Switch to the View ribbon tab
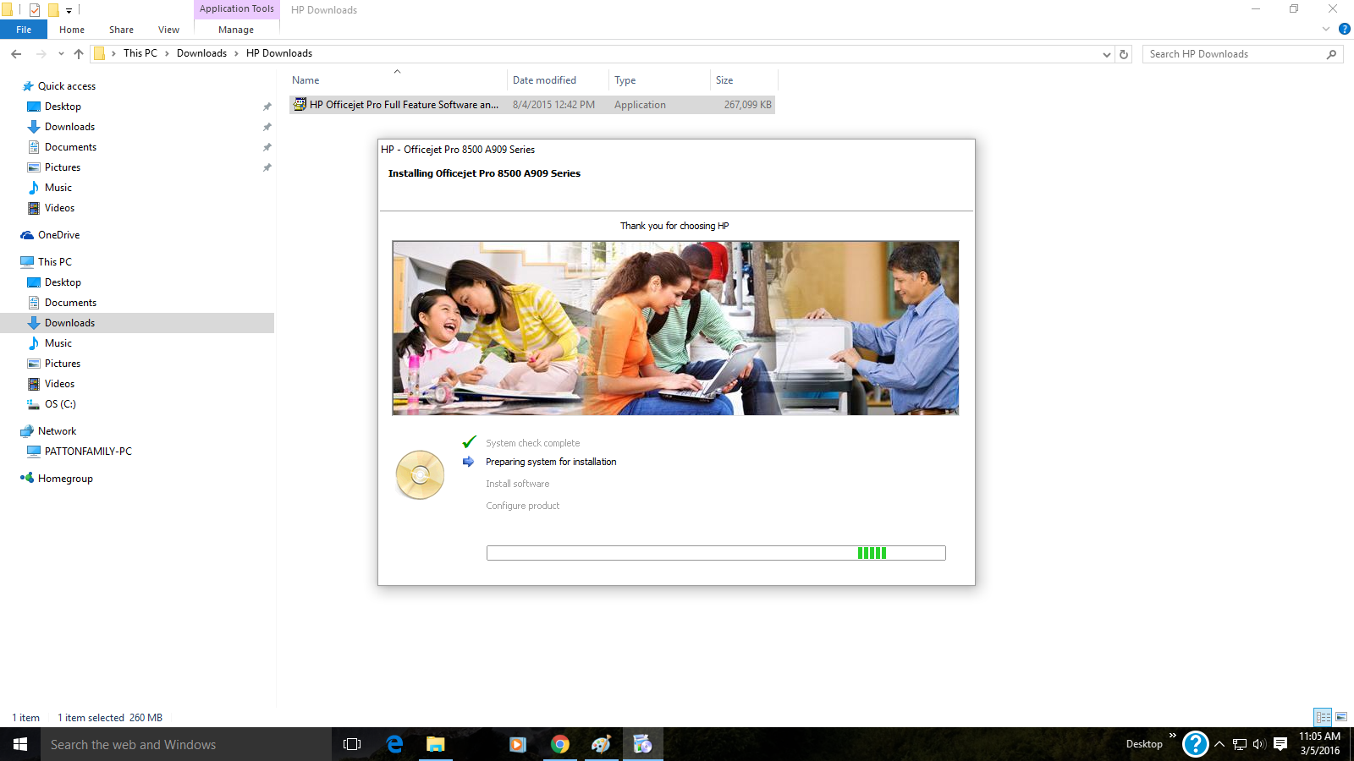This screenshot has height=761, width=1354. coord(168,30)
